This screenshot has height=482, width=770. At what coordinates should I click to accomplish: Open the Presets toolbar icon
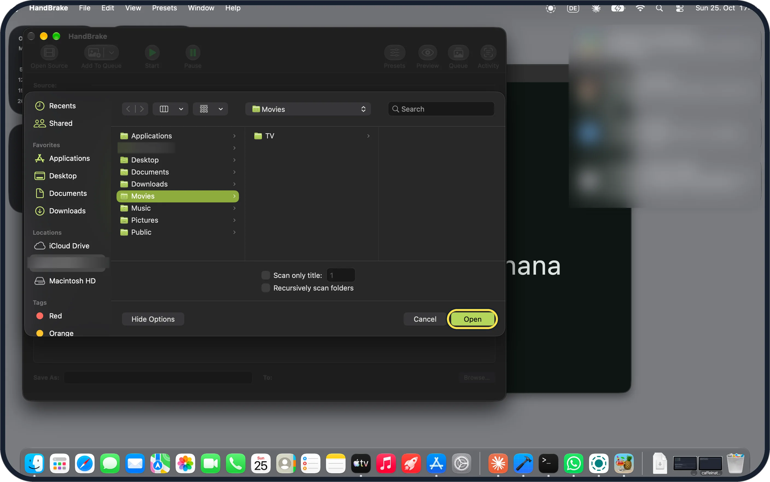click(394, 53)
